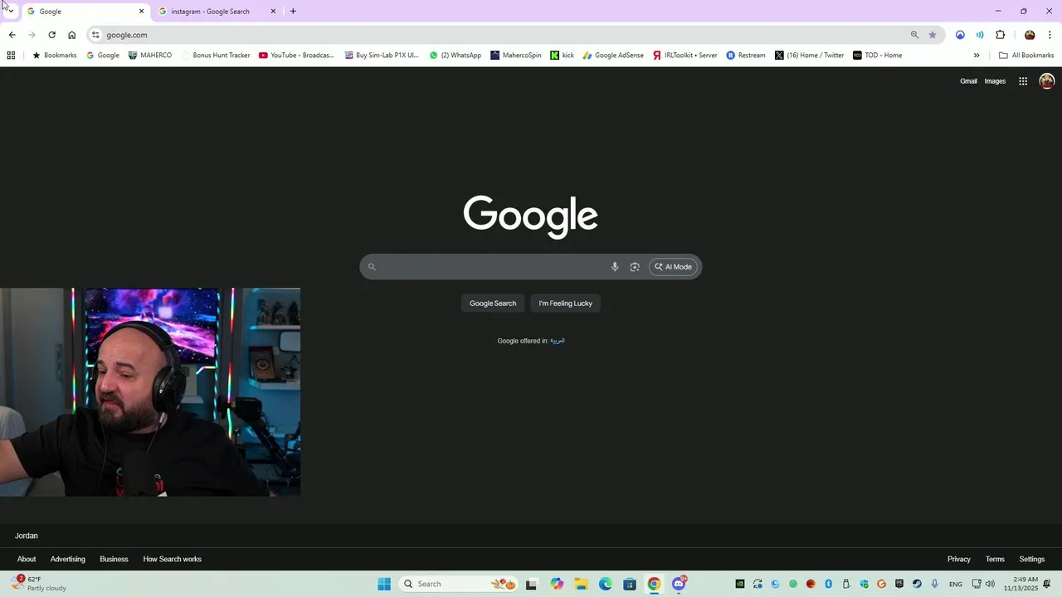Click the Windows taskbar Search box
Screen dimensions: 1062x597
458,584
